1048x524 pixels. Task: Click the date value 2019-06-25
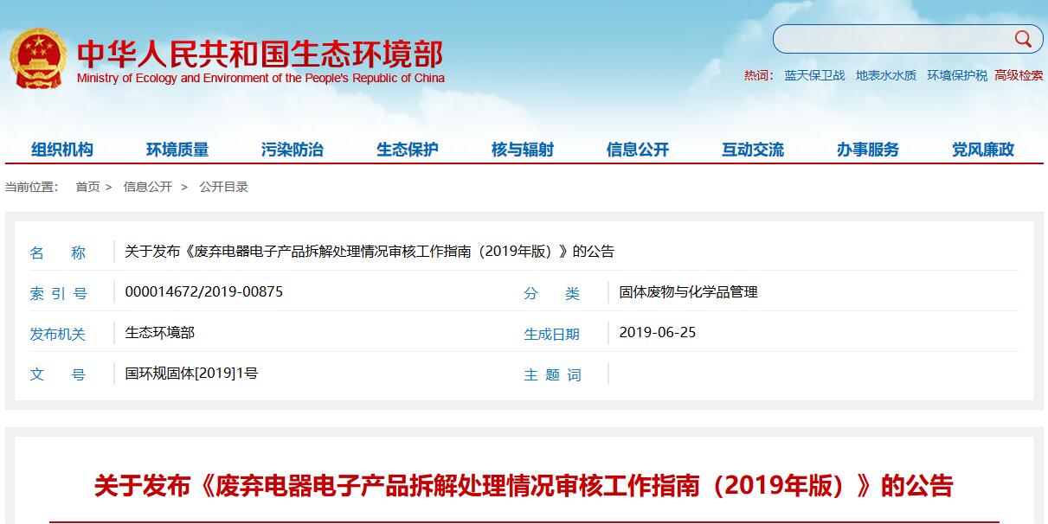pyautogui.click(x=657, y=333)
